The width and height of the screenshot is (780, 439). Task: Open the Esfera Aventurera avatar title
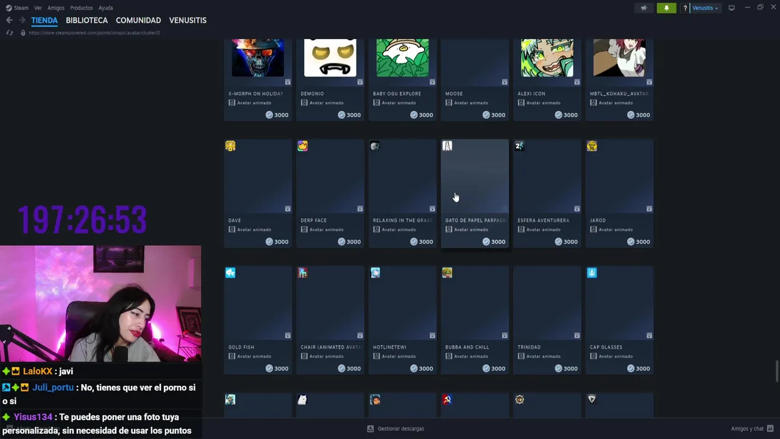[544, 220]
